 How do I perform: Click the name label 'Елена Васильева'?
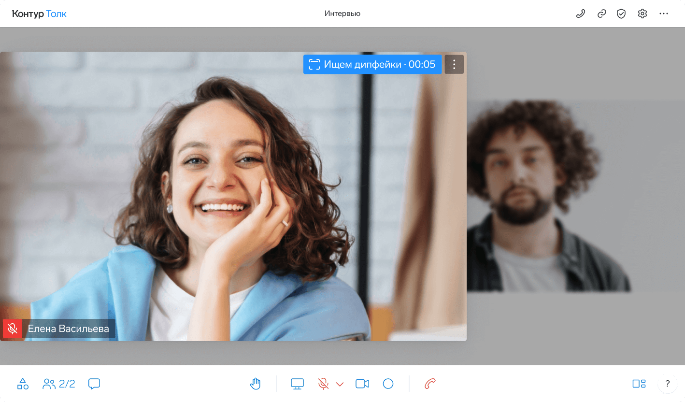click(x=69, y=329)
